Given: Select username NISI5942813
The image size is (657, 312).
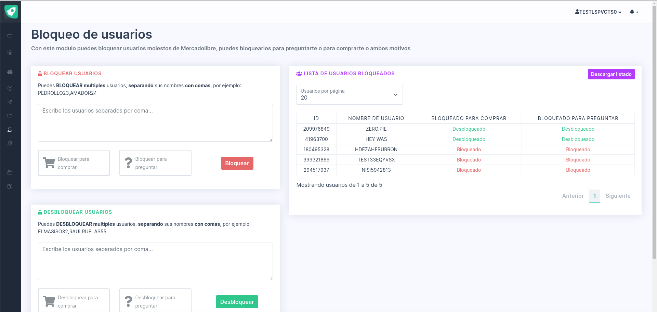Looking at the screenshot, I should pyautogui.click(x=376, y=170).
